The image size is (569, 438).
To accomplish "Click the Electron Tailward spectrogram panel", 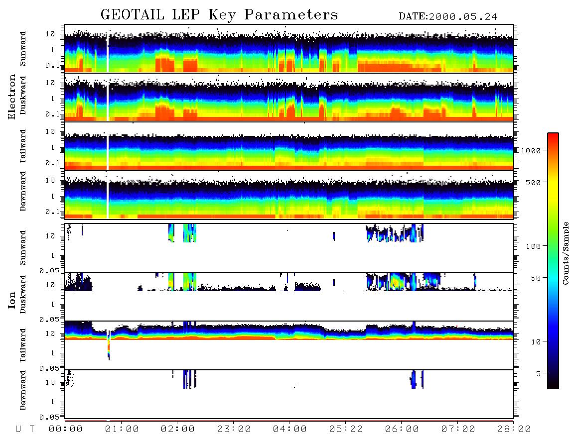I will point(289,146).
